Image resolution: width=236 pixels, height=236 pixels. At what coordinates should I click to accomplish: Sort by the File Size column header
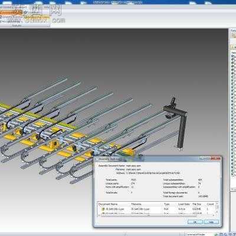[x=197, y=204]
